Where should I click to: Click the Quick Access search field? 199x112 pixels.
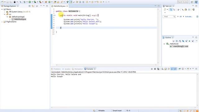point(183,2)
